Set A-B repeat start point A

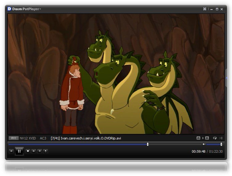click(198, 138)
